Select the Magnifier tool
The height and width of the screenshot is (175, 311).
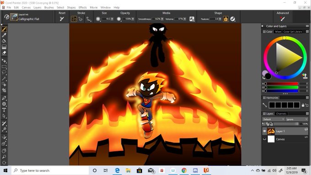[x=4, y=157]
